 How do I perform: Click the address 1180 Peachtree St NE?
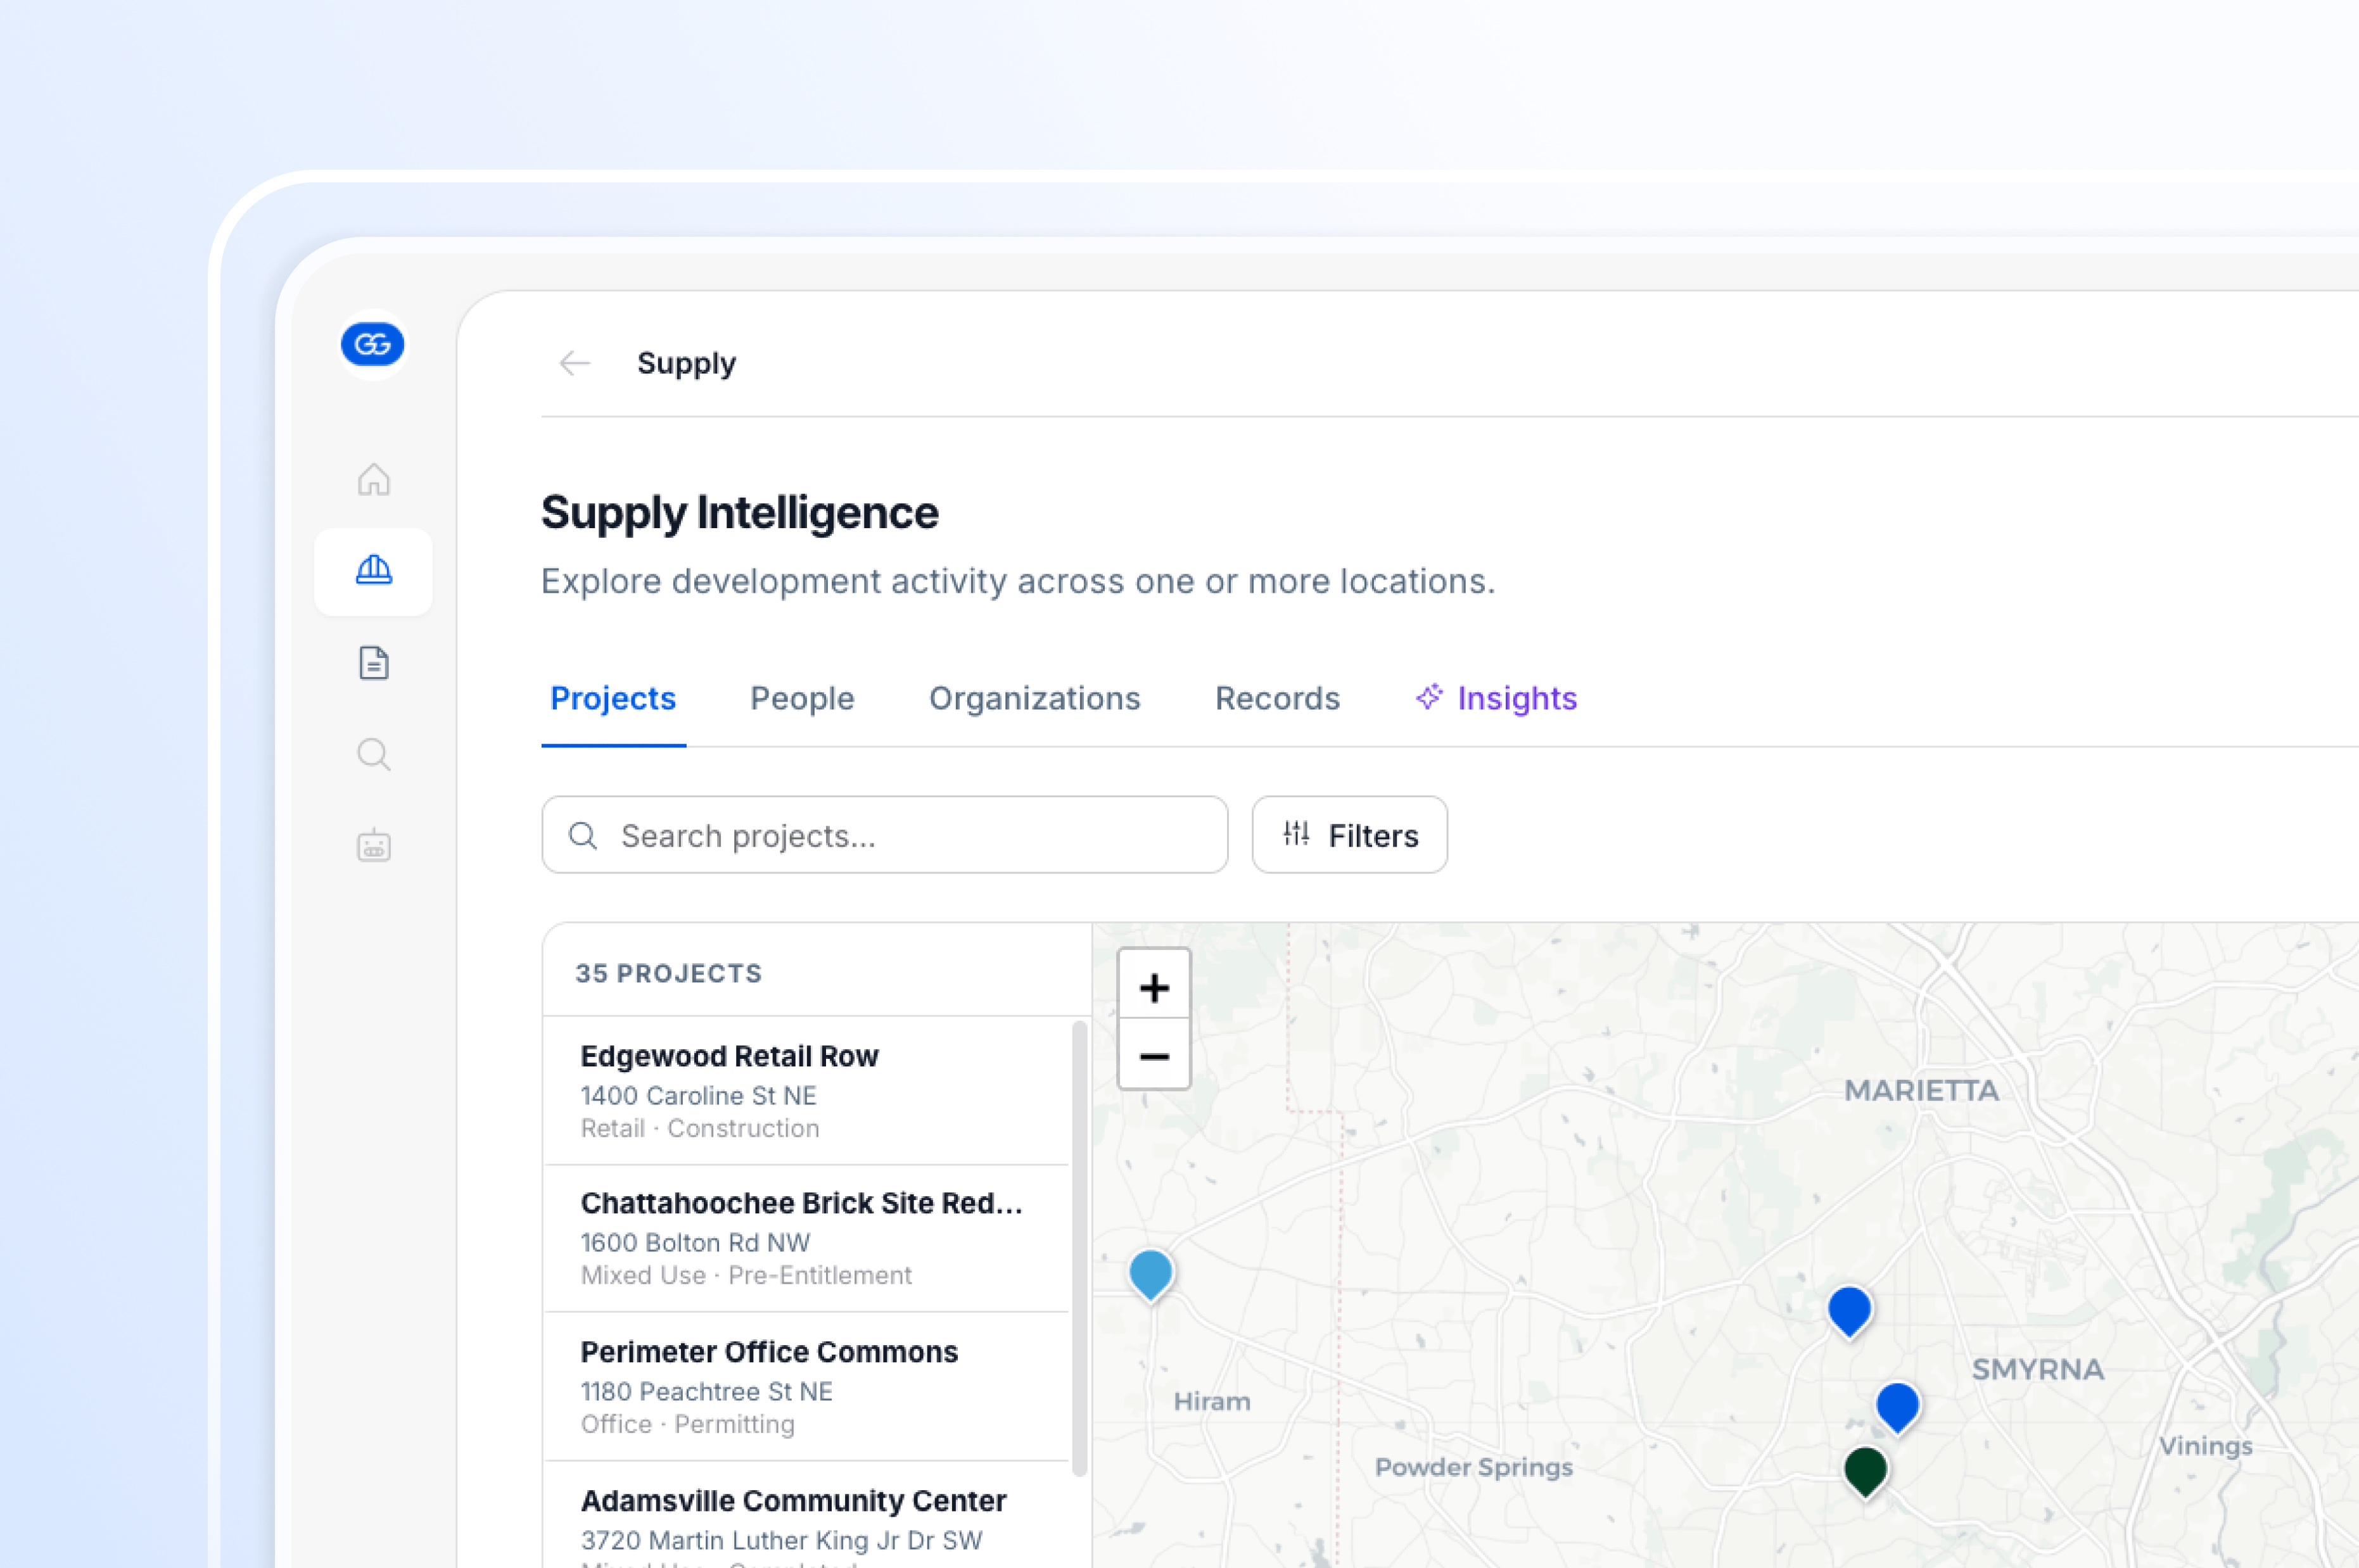pyautogui.click(x=706, y=1391)
